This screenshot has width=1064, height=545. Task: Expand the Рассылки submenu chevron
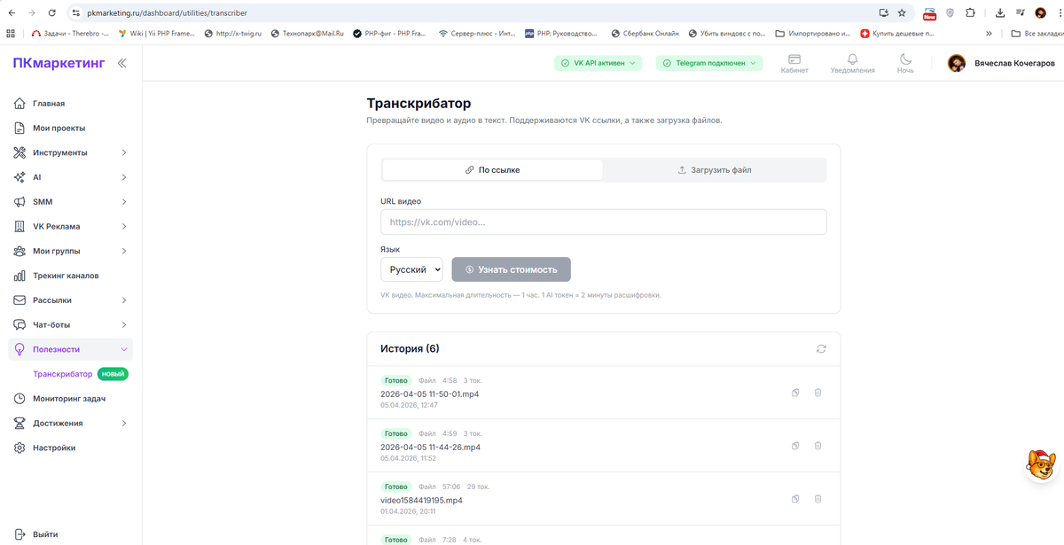[x=124, y=300]
